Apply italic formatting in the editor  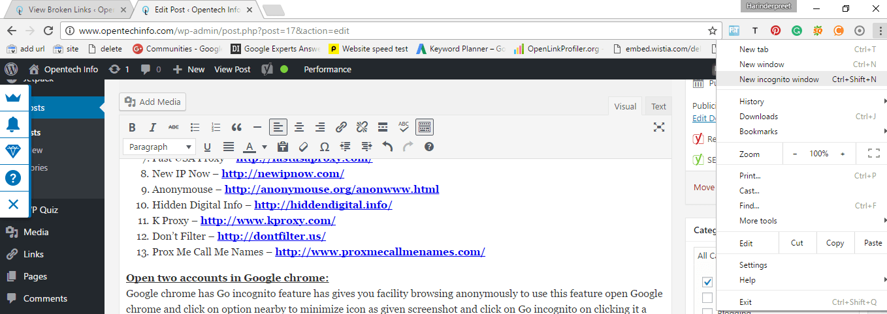tap(153, 127)
